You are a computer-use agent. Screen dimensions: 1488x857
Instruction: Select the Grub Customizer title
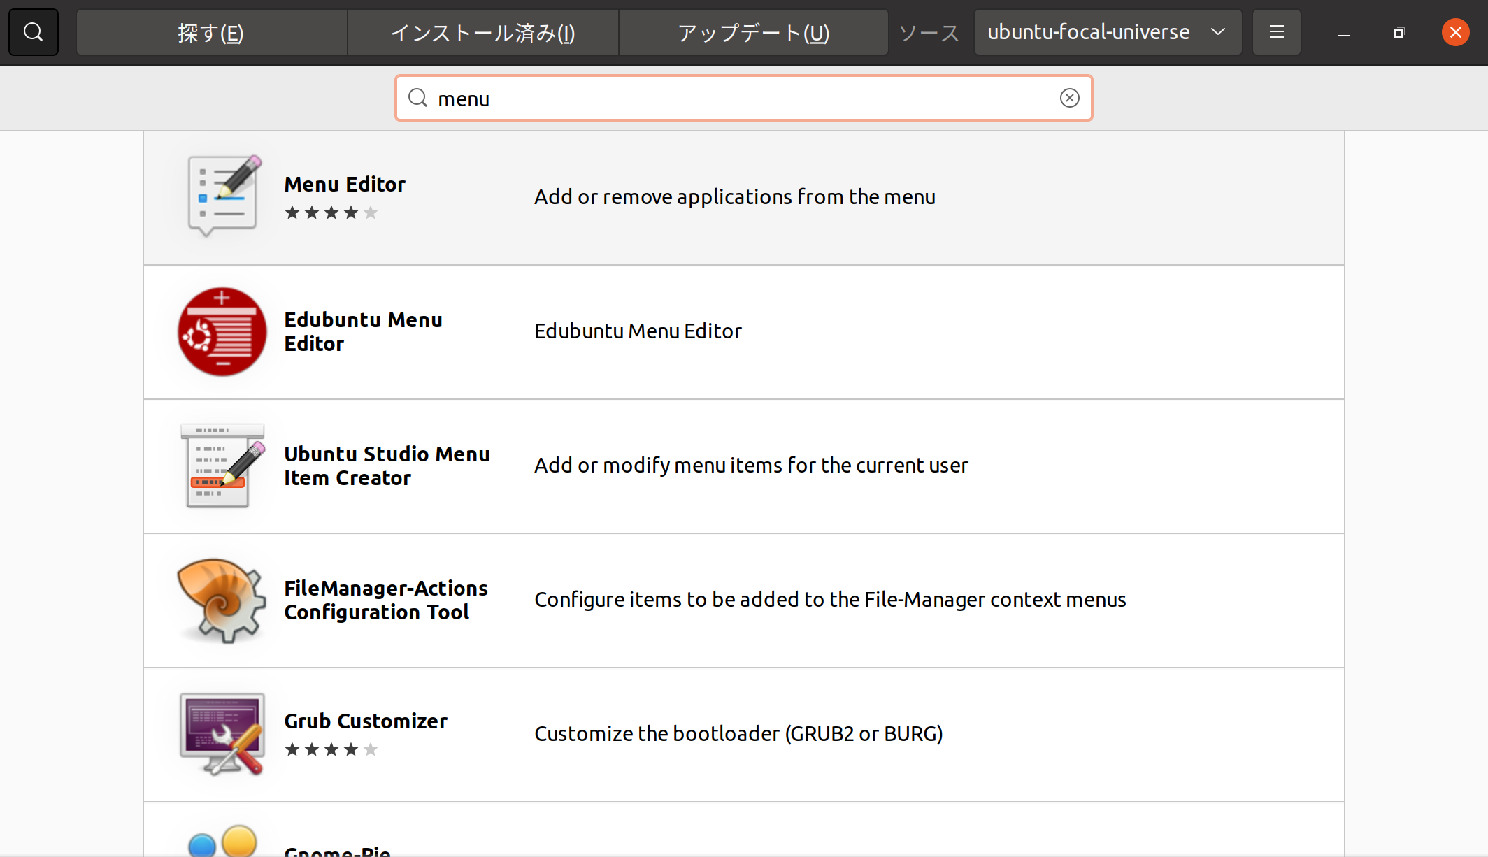tap(366, 721)
